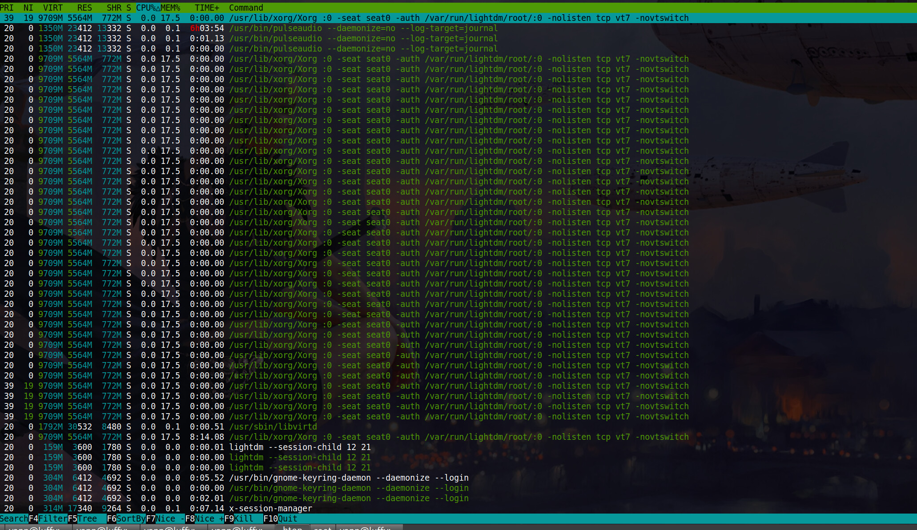917x530 pixels.
Task: Switch to the htop terminal tab
Action: (292, 527)
